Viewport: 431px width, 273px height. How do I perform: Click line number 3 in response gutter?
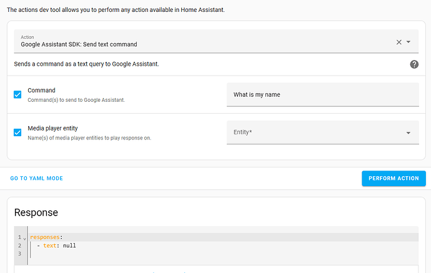point(19,254)
